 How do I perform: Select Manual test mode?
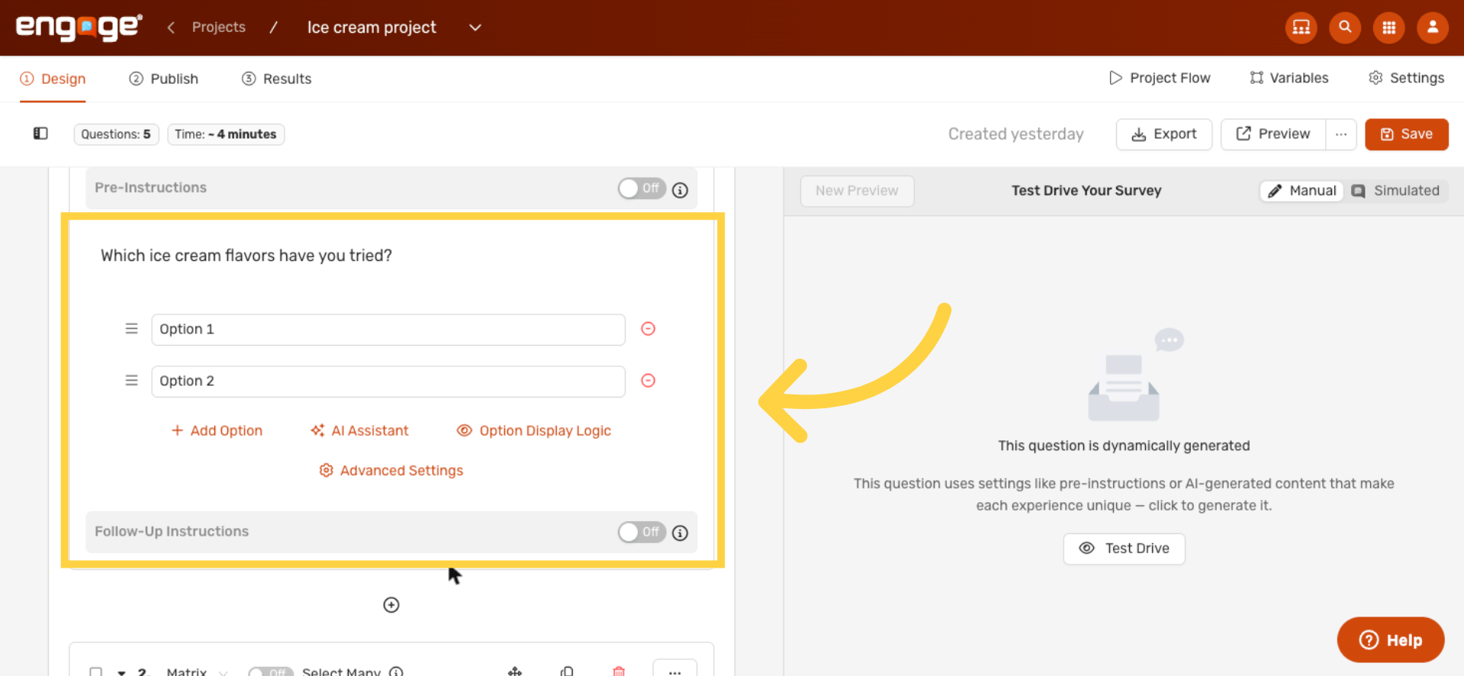(x=1302, y=191)
